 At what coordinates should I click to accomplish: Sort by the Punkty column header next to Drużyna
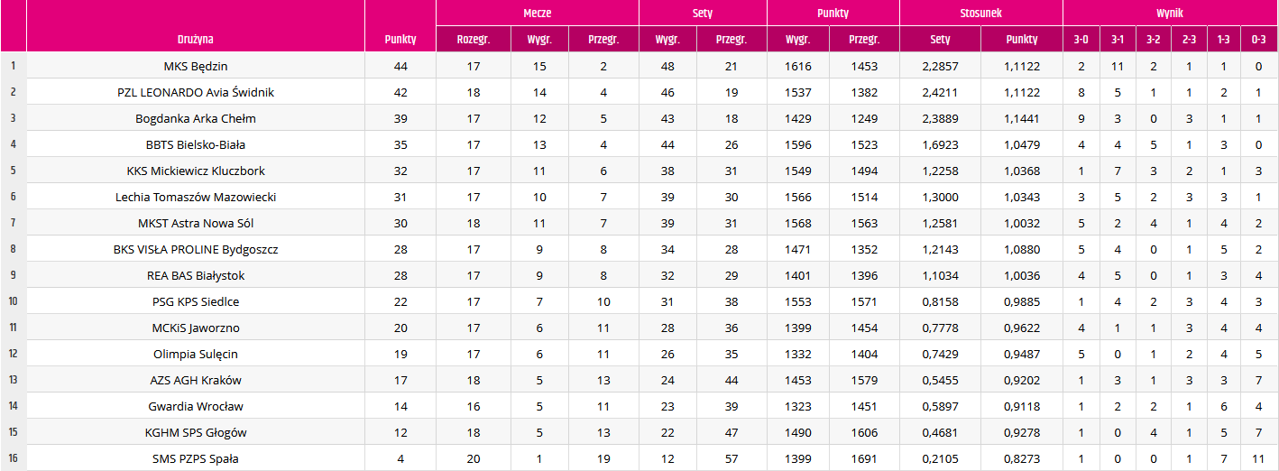click(x=400, y=39)
